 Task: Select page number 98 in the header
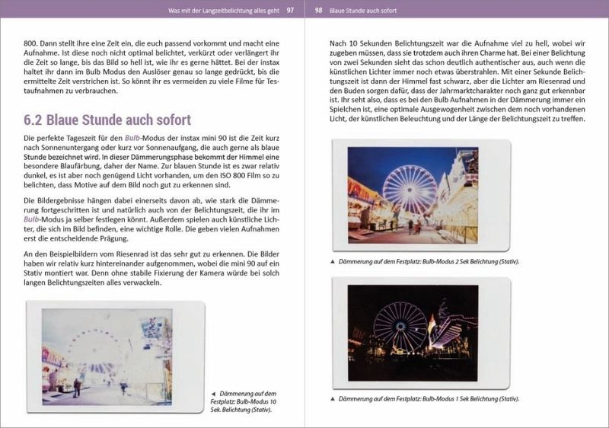point(318,11)
